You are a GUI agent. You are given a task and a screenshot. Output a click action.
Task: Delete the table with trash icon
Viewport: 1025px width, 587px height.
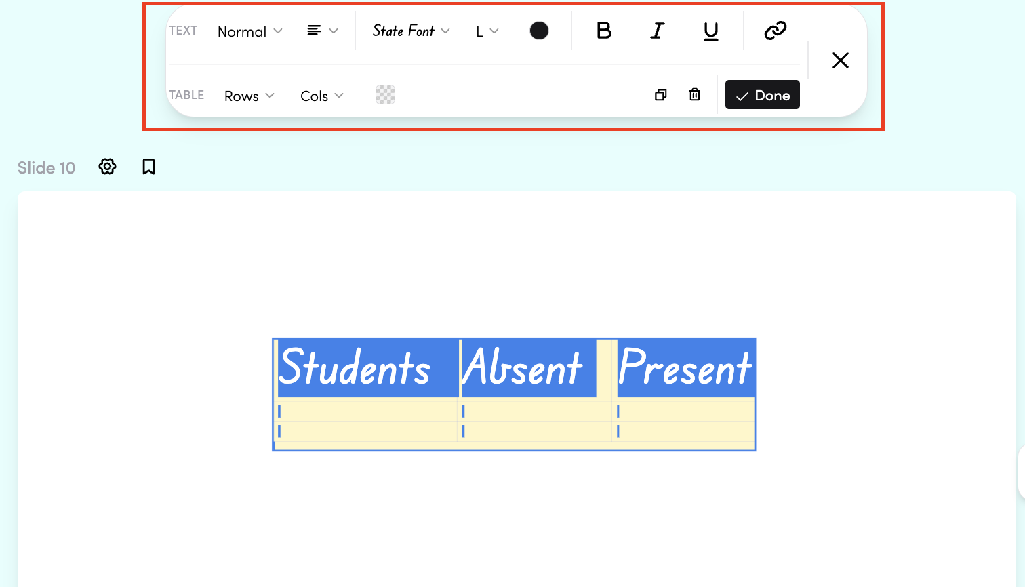[694, 95]
